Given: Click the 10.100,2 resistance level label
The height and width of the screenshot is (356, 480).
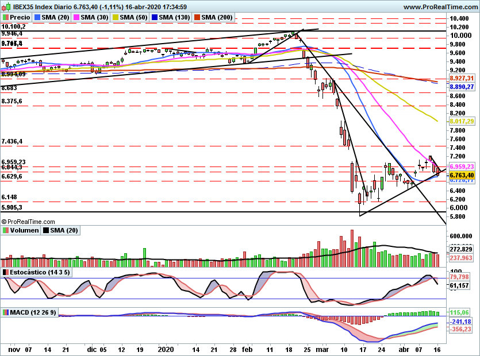Looking at the screenshot, I should [x=13, y=26].
